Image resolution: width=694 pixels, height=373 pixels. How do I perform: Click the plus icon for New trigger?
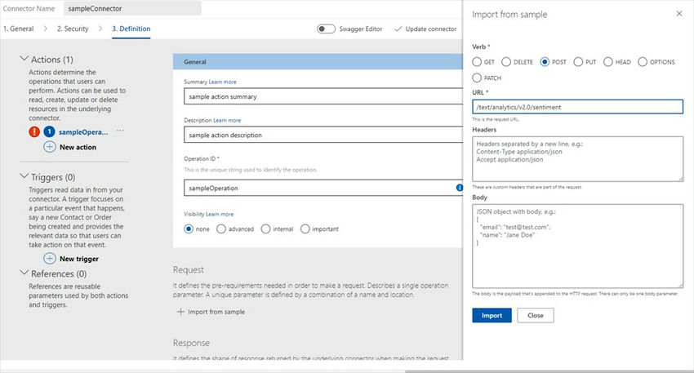click(x=50, y=259)
